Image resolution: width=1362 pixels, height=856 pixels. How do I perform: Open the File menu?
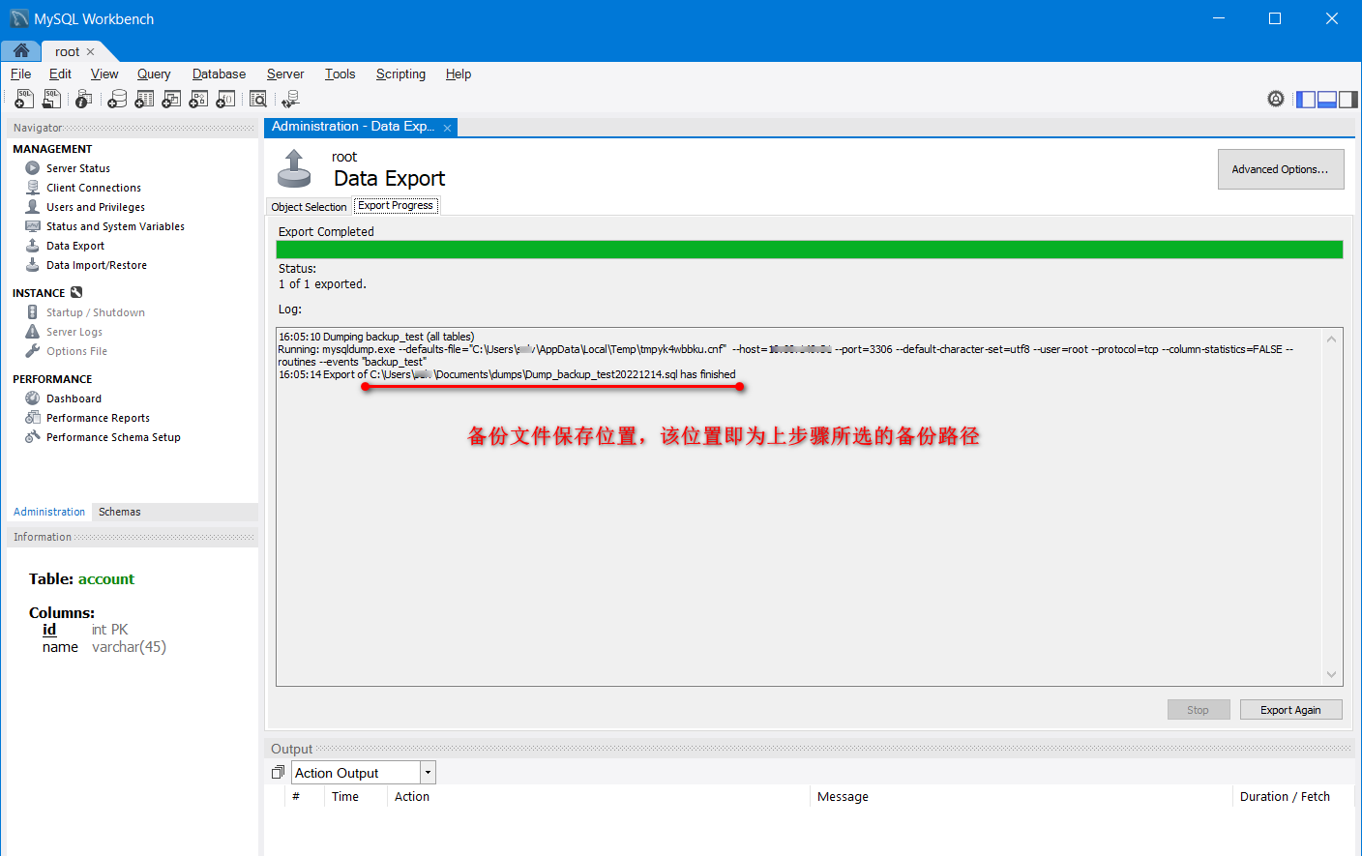[x=20, y=74]
